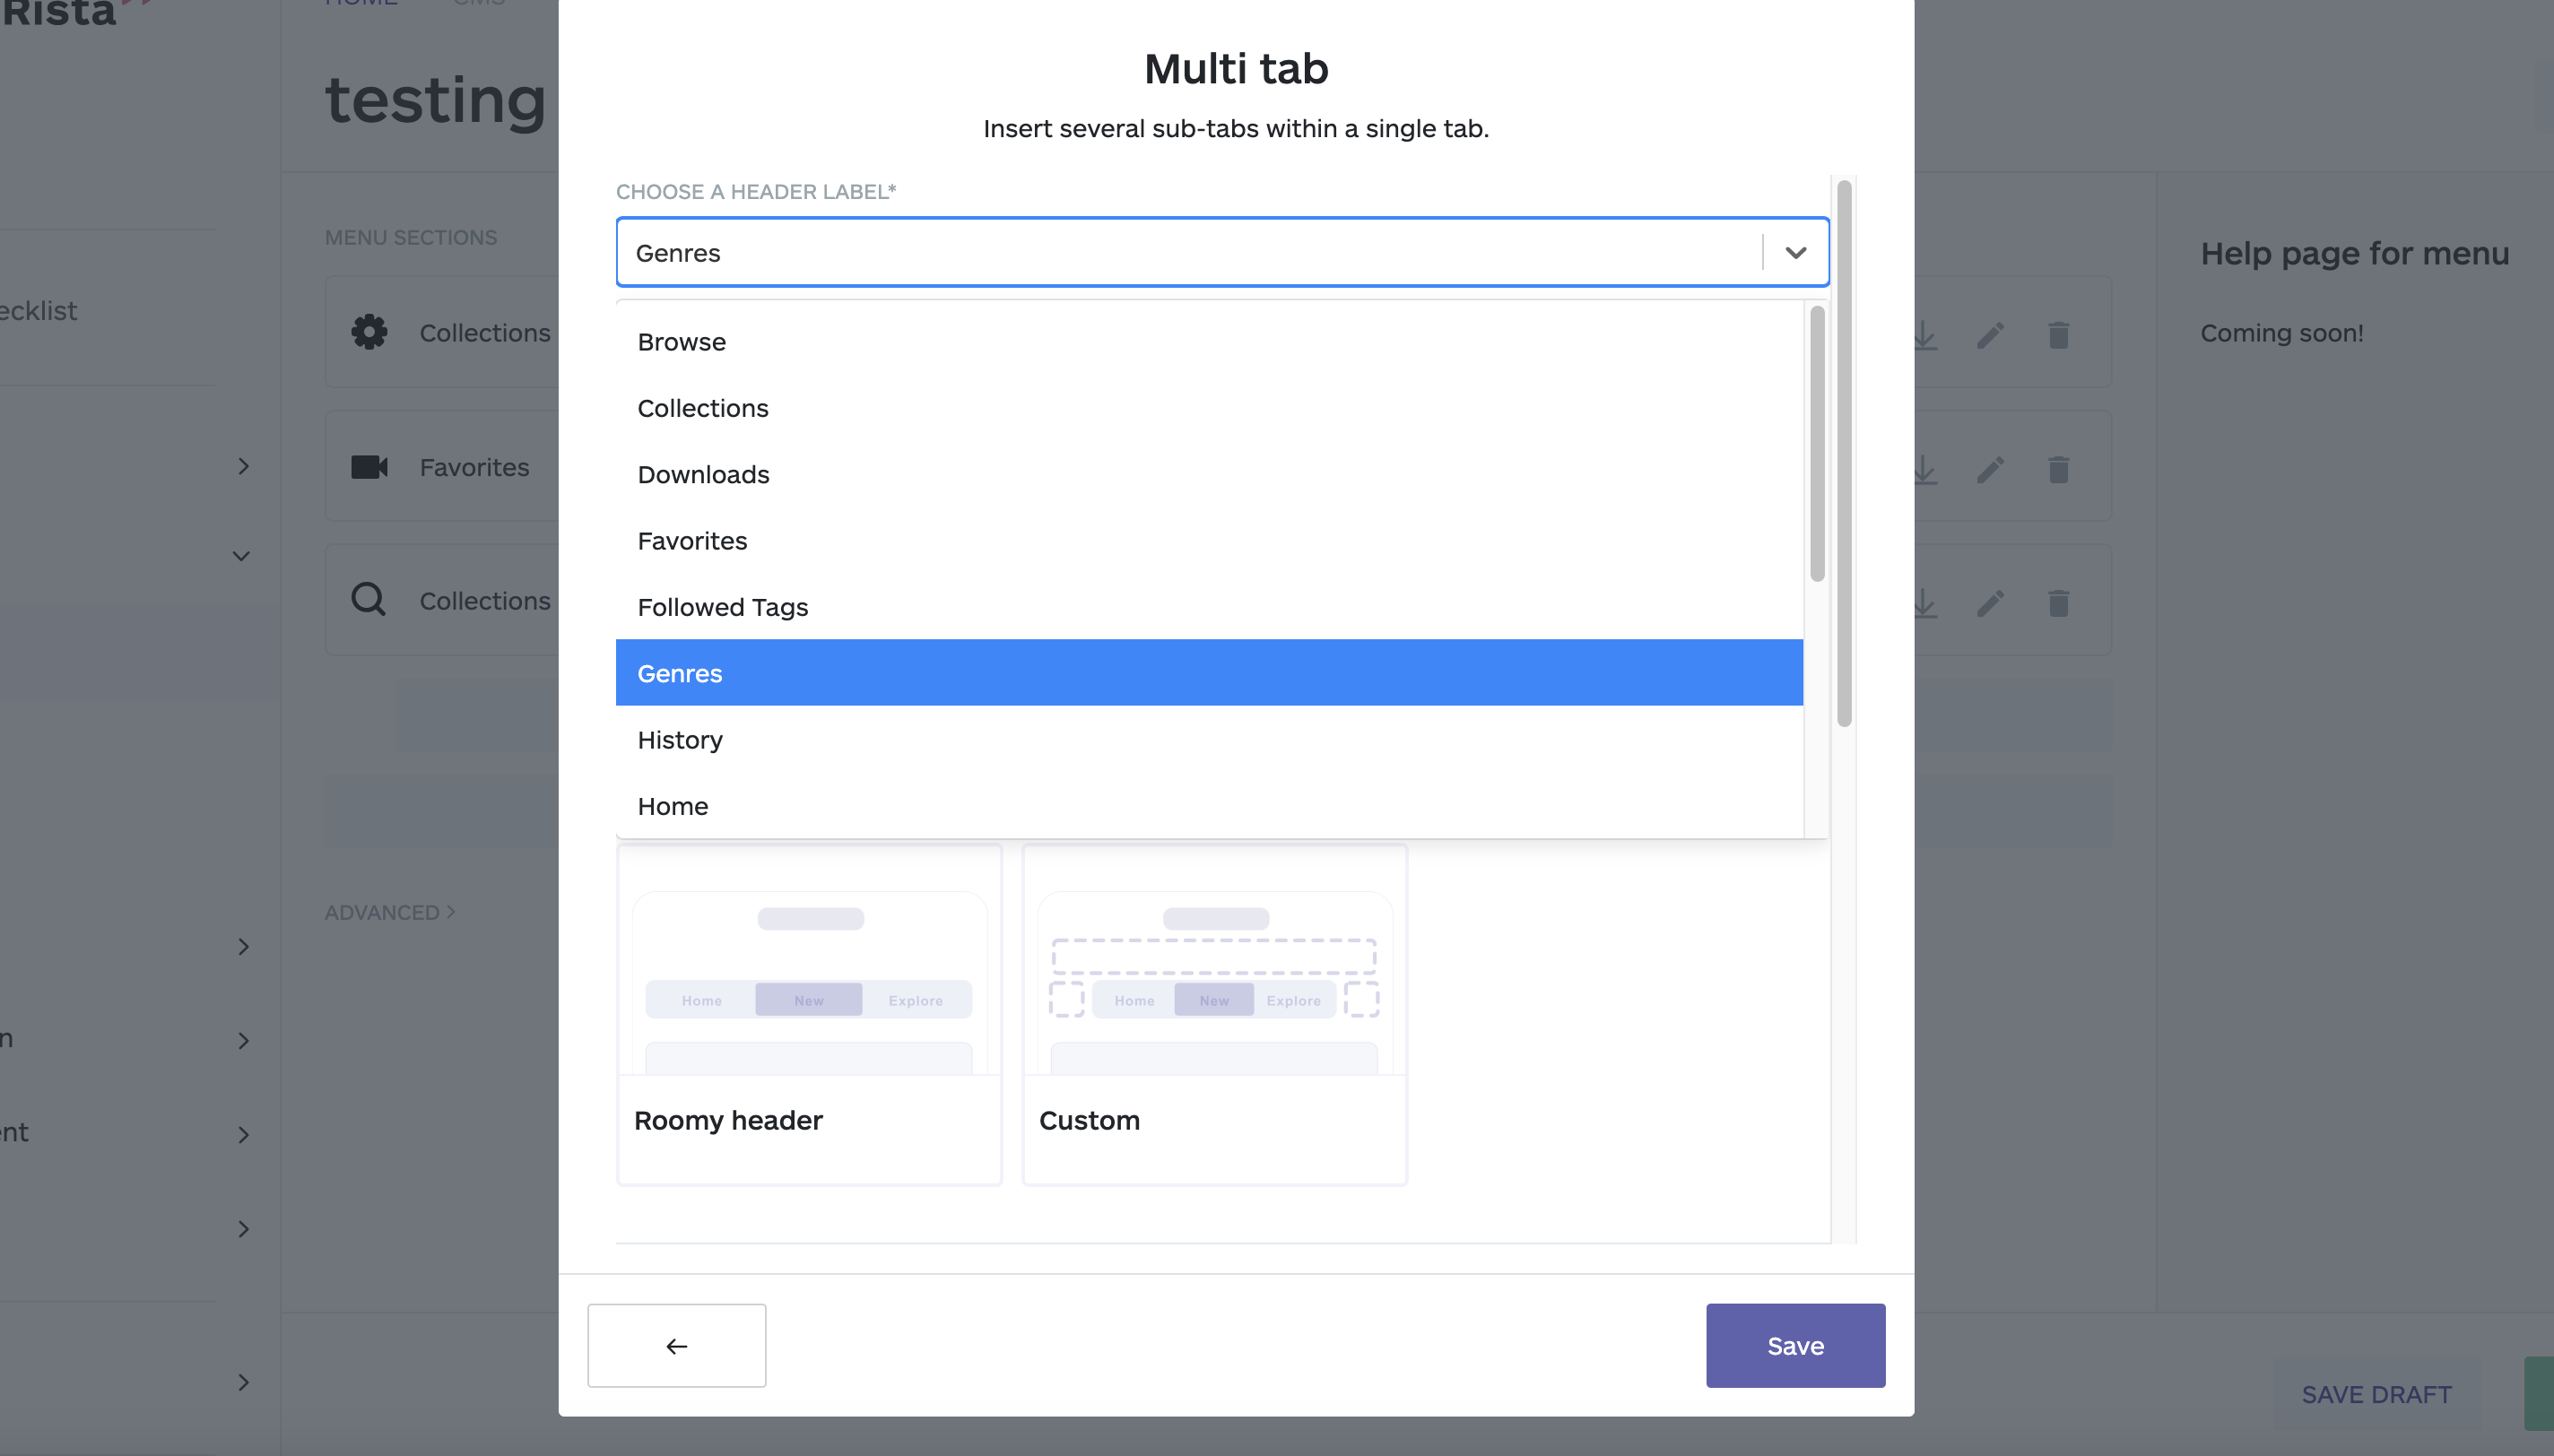Click the SAVE DRAFT button
The height and width of the screenshot is (1456, 2554).
[x=2375, y=1393]
